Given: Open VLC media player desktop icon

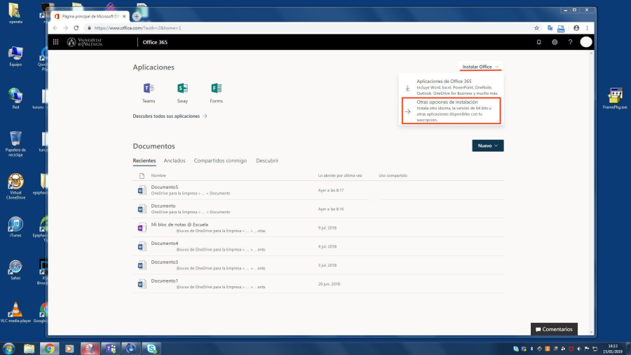Looking at the screenshot, I should coord(15,312).
